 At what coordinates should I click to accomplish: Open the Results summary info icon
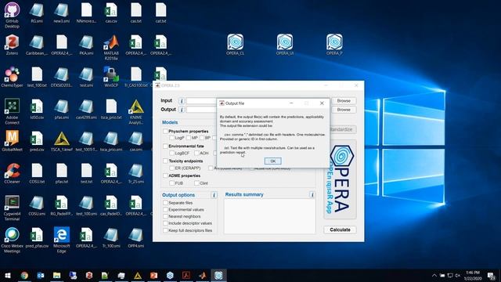[x=312, y=195]
